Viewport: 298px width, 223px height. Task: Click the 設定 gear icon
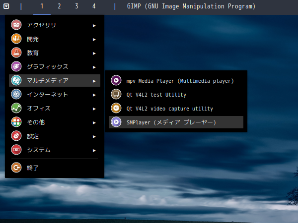16,136
